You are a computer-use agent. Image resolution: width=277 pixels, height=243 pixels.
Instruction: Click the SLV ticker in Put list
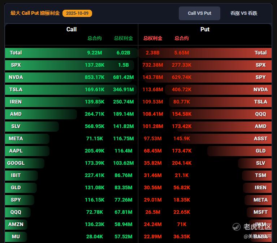[261, 163]
